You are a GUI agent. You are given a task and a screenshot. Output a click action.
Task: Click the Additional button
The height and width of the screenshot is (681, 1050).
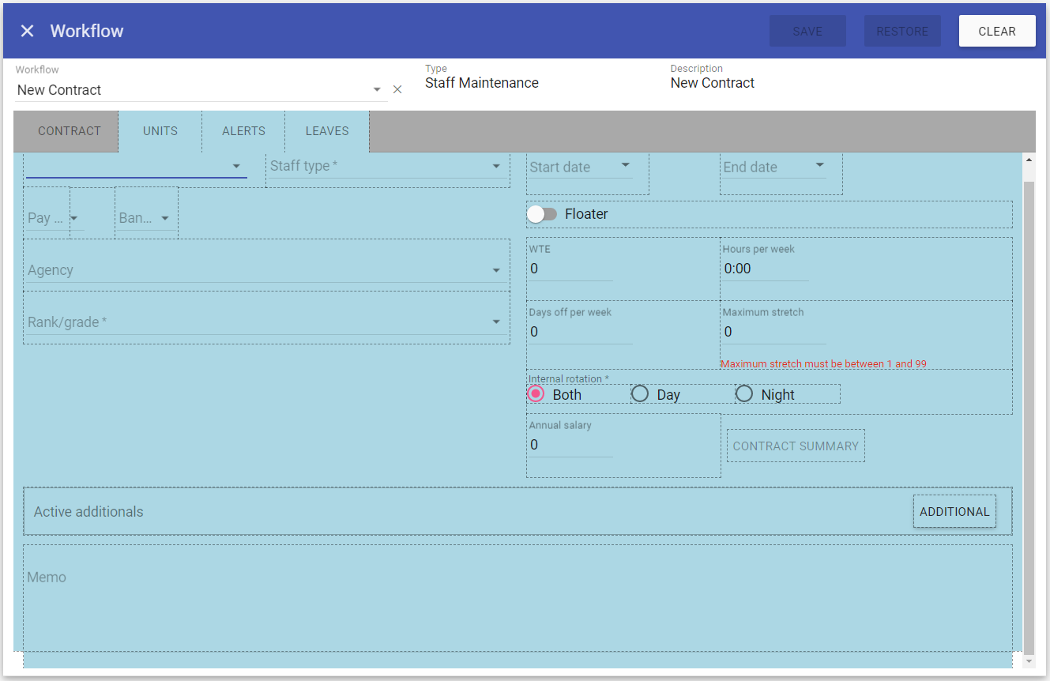tap(954, 512)
